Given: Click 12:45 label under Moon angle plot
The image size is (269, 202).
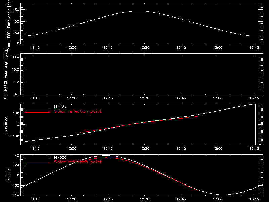Looking at the screenshot, I should click(181, 98).
